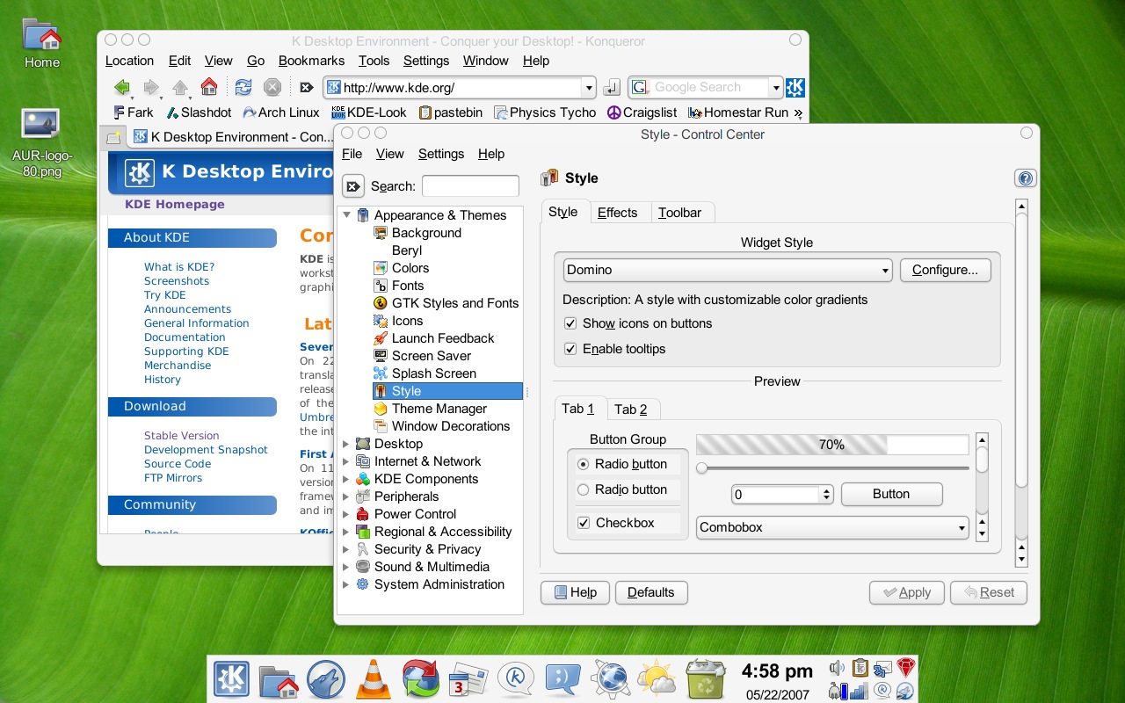Open the Arch Linux bookmark

point(281,112)
